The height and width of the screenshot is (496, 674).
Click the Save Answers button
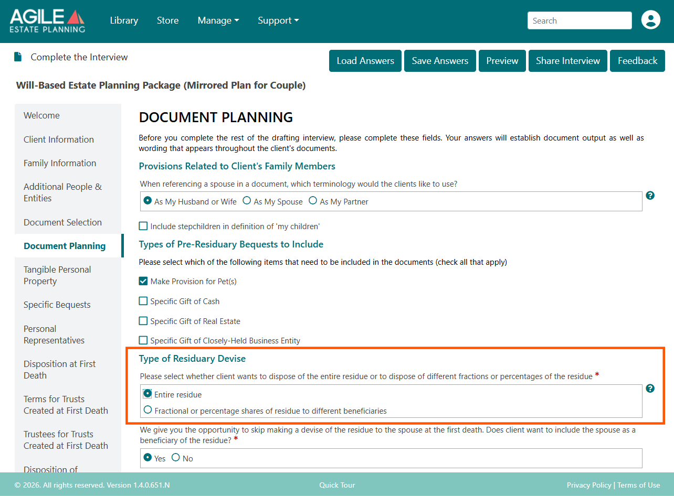(440, 61)
